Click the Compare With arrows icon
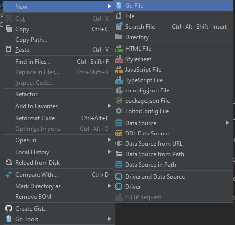Viewport: 235px width, 225px height. (9, 174)
